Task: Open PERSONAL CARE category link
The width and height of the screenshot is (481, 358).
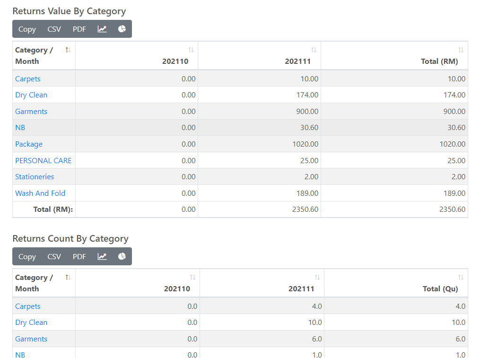Action: pos(43,160)
